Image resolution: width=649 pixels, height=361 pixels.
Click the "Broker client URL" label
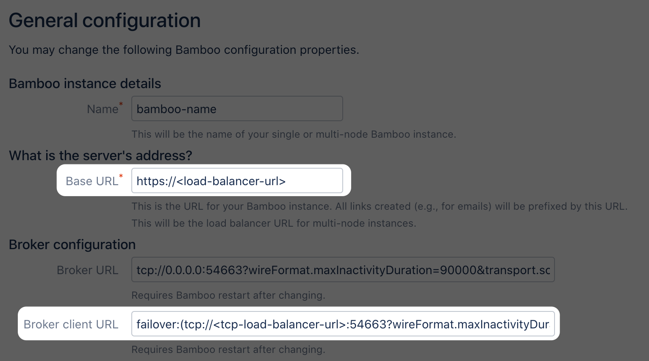coord(71,325)
